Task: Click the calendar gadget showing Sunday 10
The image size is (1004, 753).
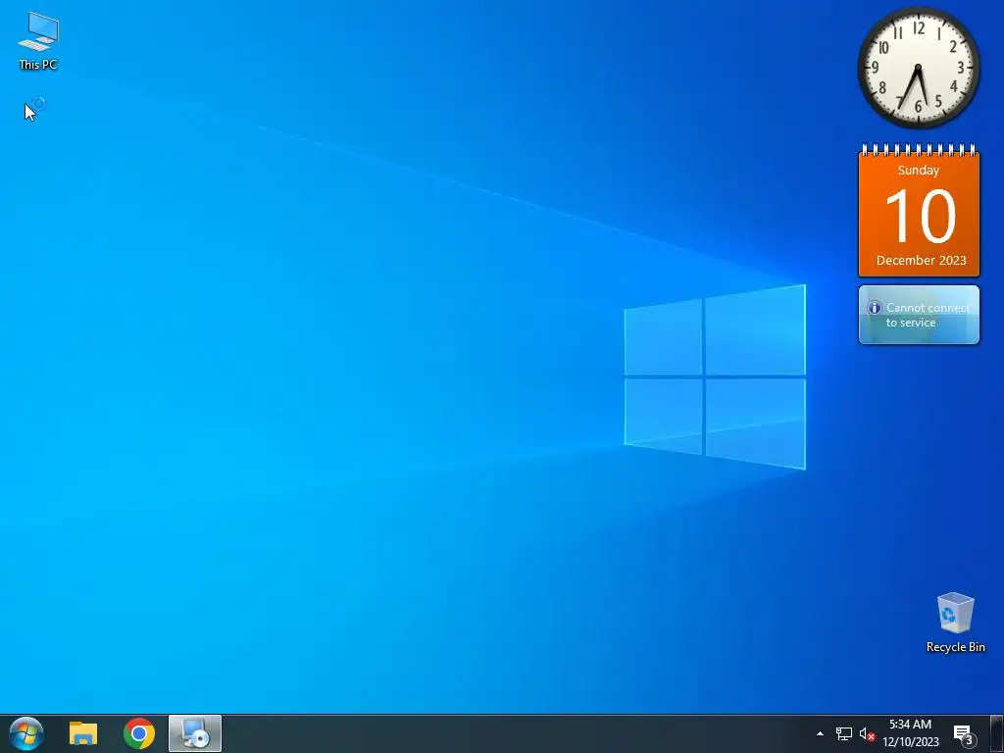Action: click(919, 211)
